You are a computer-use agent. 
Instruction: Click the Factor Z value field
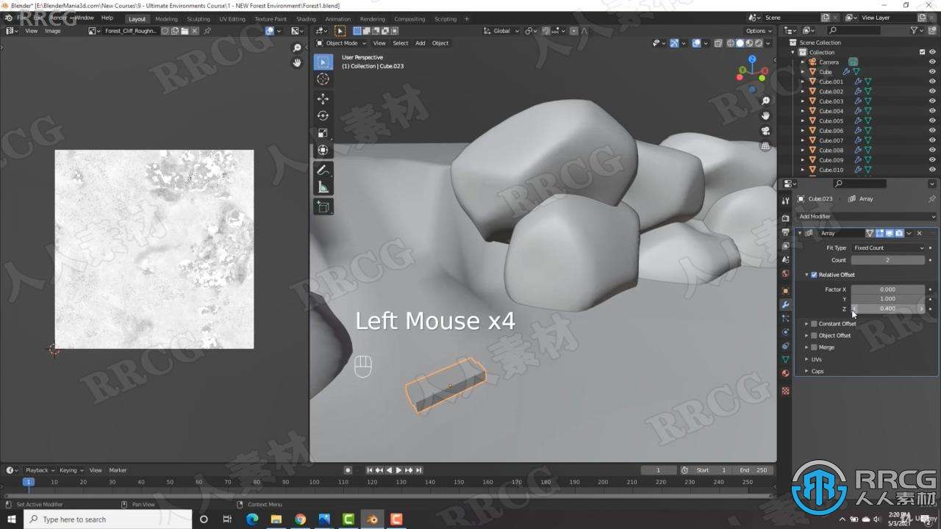coord(888,309)
